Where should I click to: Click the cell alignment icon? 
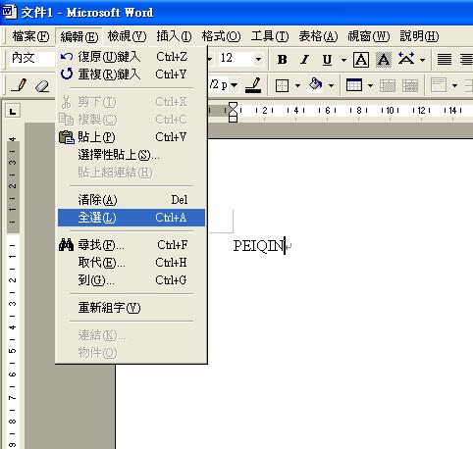tap(439, 85)
